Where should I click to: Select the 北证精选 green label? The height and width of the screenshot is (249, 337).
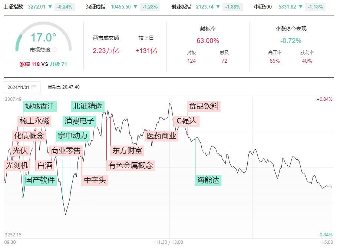(x=87, y=106)
